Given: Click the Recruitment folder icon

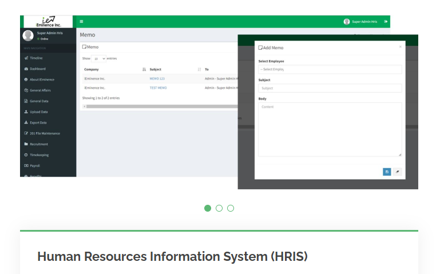Looking at the screenshot, I should click(x=26, y=144).
